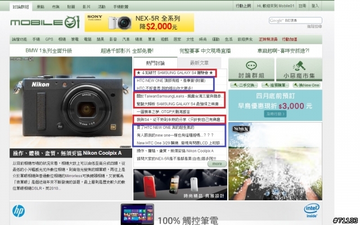Open the OTGP racing topic

pyautogui.click(x=163, y=112)
